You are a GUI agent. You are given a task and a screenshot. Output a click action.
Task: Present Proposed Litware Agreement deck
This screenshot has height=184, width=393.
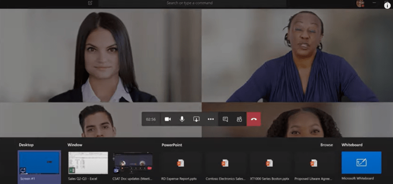pyautogui.click(x=314, y=163)
